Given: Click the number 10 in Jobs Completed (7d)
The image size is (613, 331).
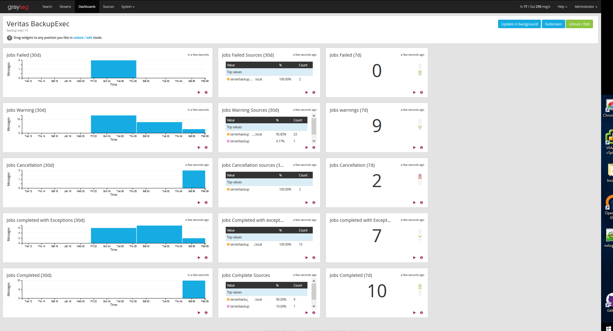Looking at the screenshot, I should [x=377, y=291].
